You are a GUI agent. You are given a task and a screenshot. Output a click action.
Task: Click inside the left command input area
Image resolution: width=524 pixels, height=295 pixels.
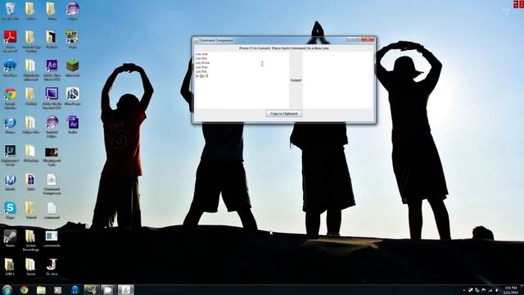(x=242, y=79)
